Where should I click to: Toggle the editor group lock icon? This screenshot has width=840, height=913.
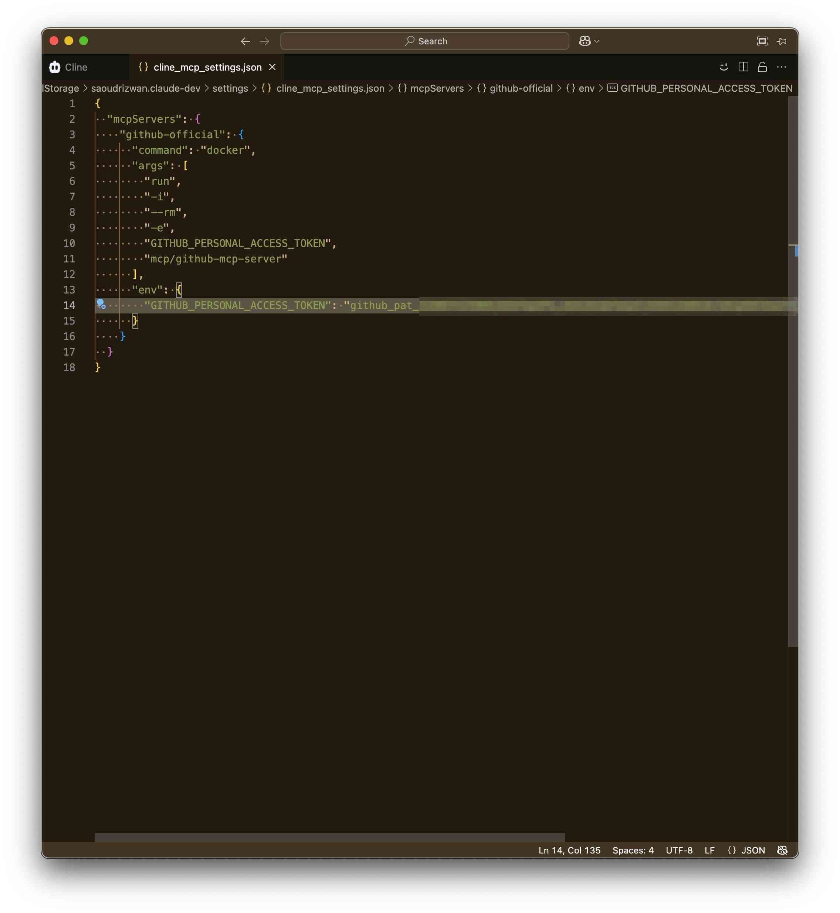click(762, 67)
